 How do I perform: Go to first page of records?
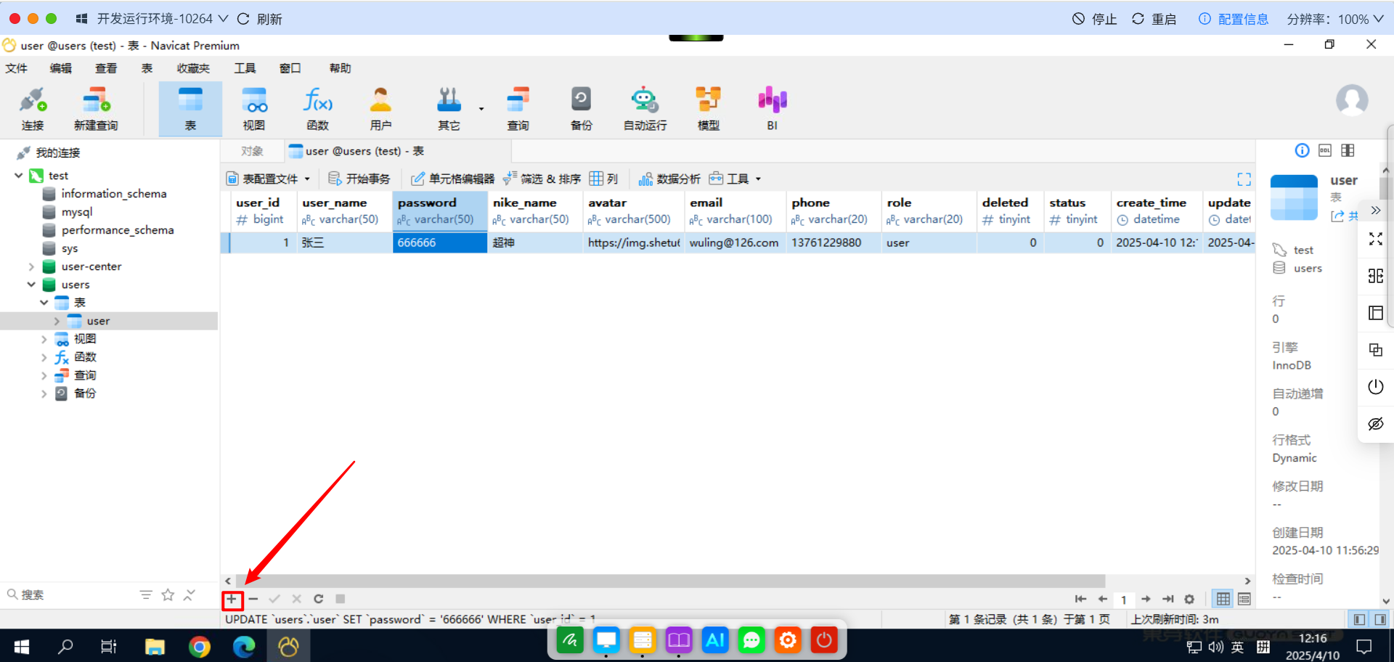[1080, 599]
